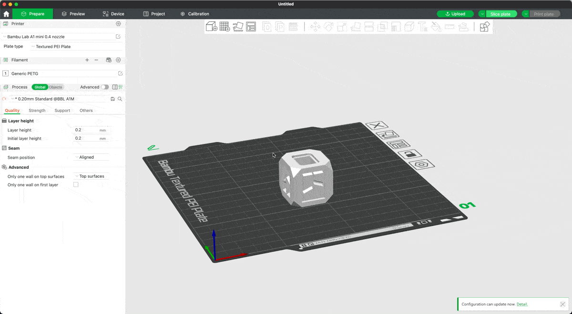
Task: Open plate settings hexagon icon on bed
Action: (421, 164)
